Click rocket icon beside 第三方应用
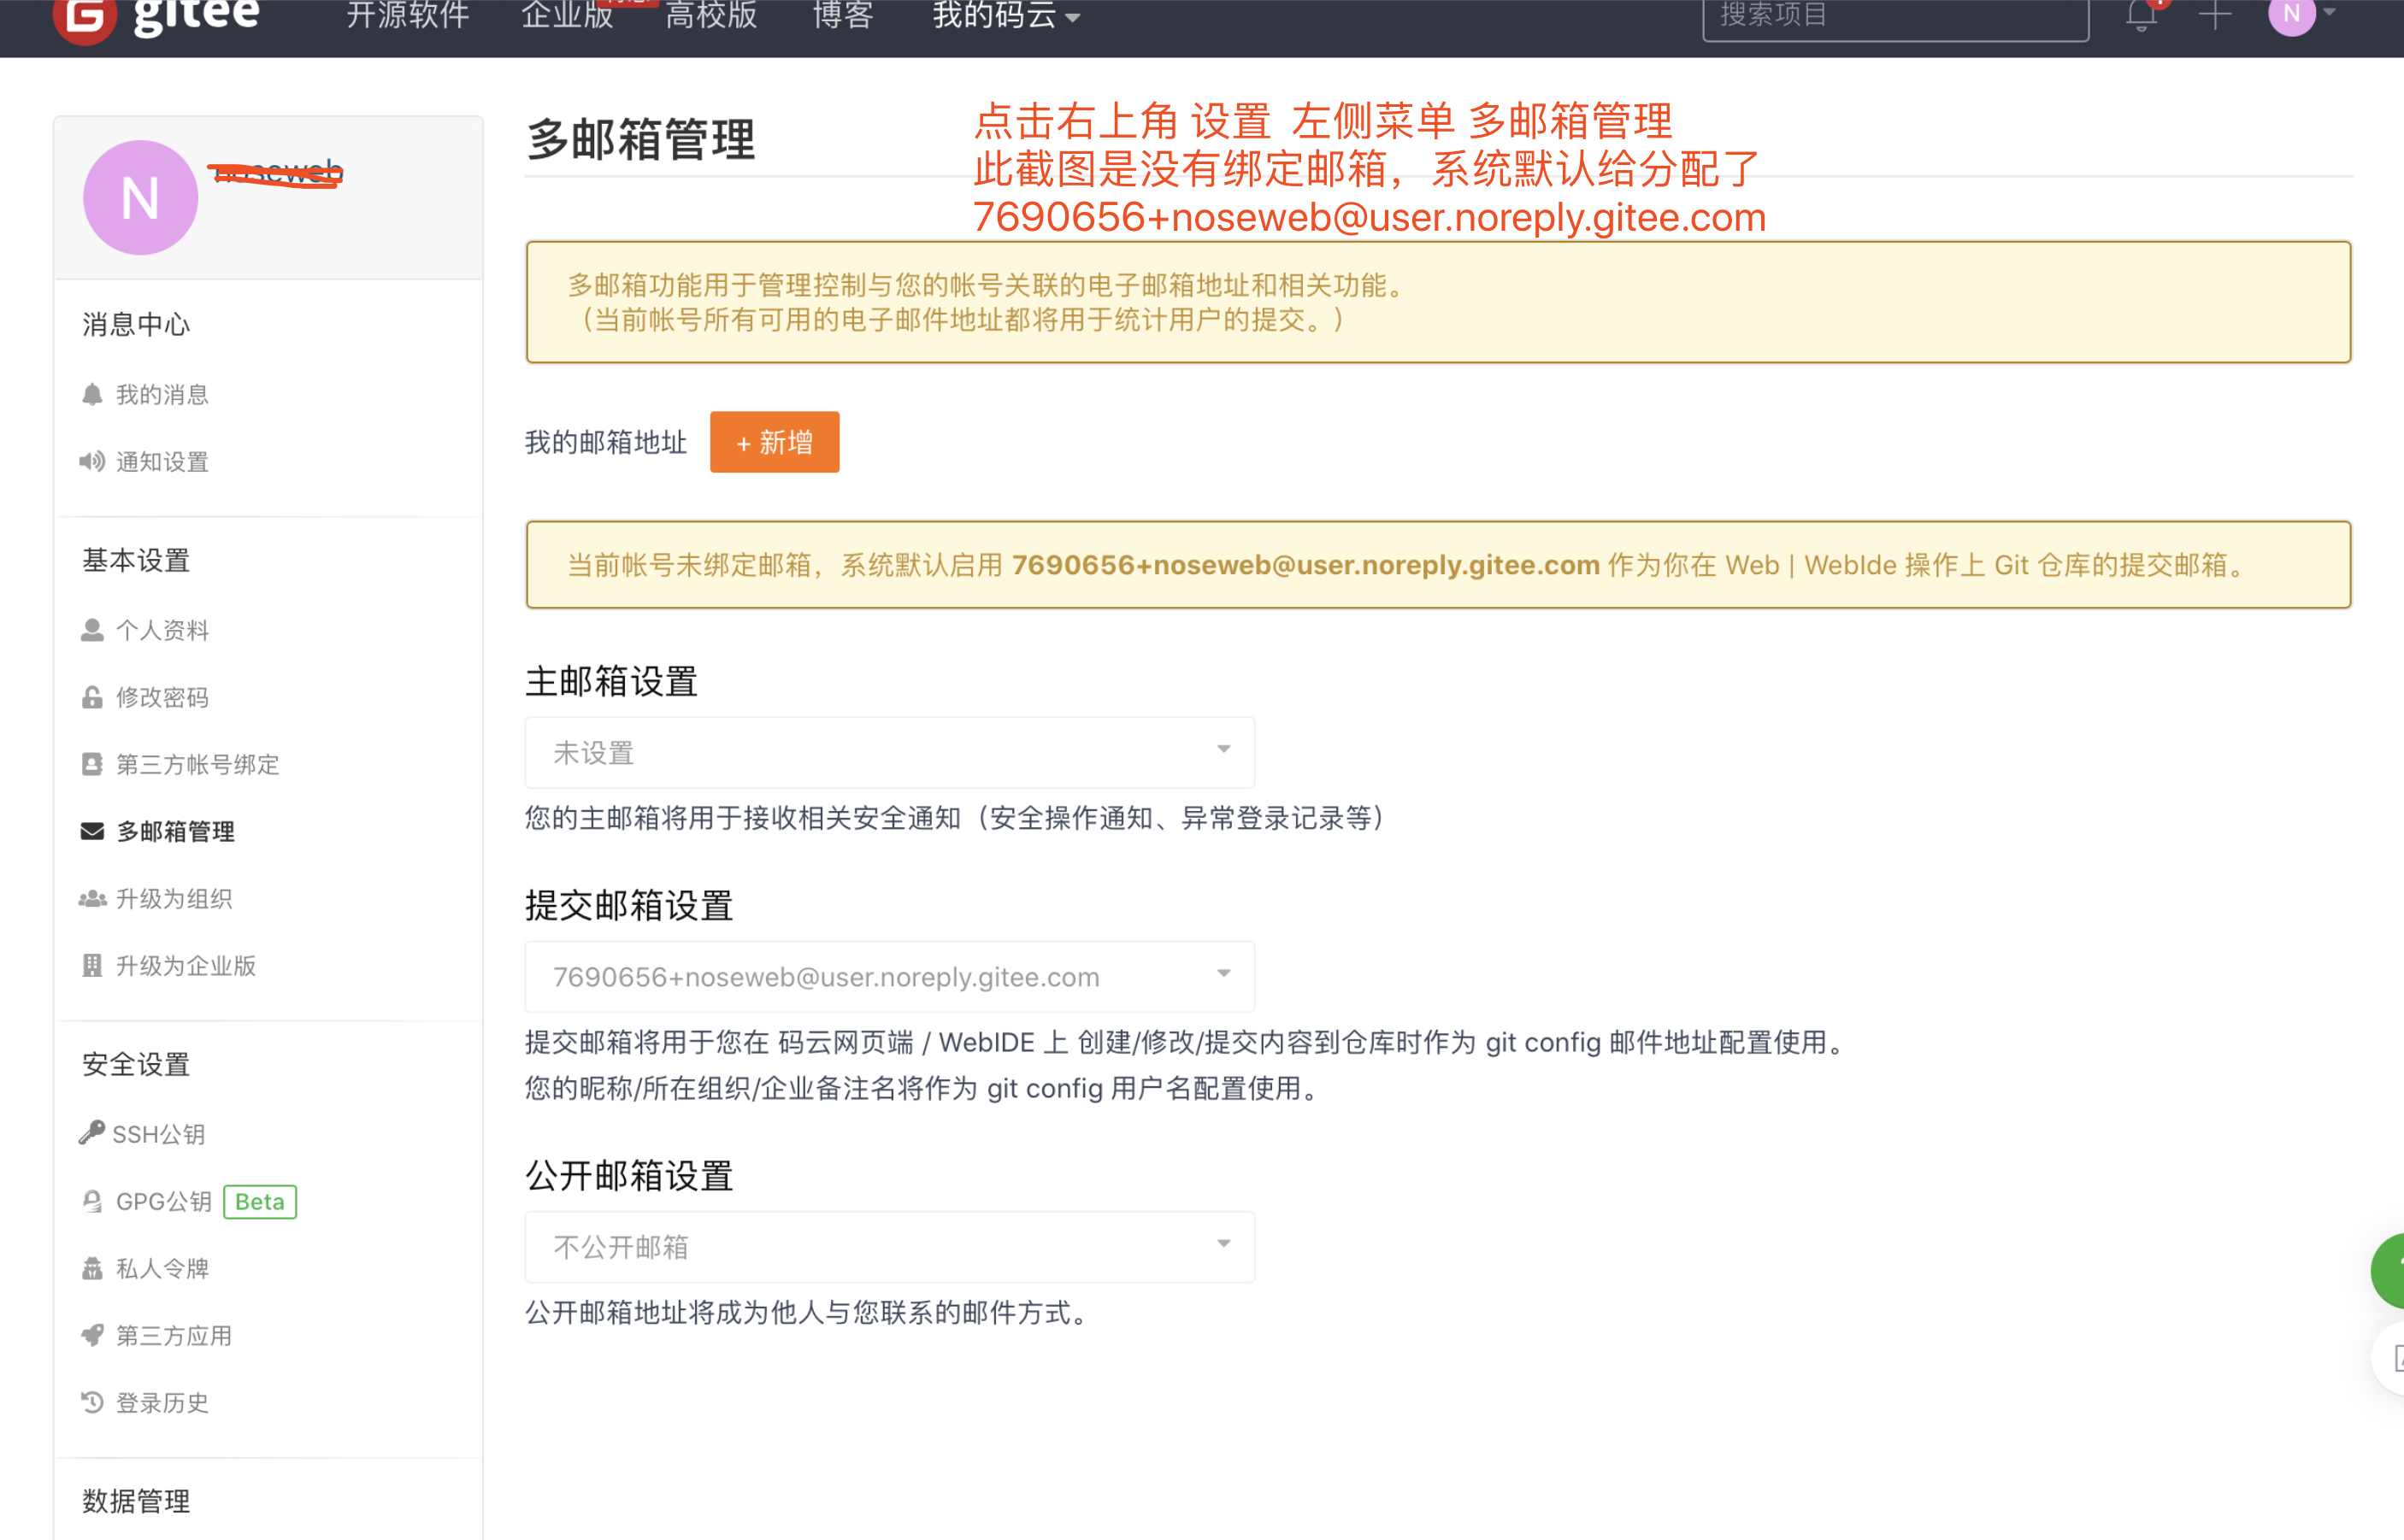2404x1540 pixels. [92, 1335]
